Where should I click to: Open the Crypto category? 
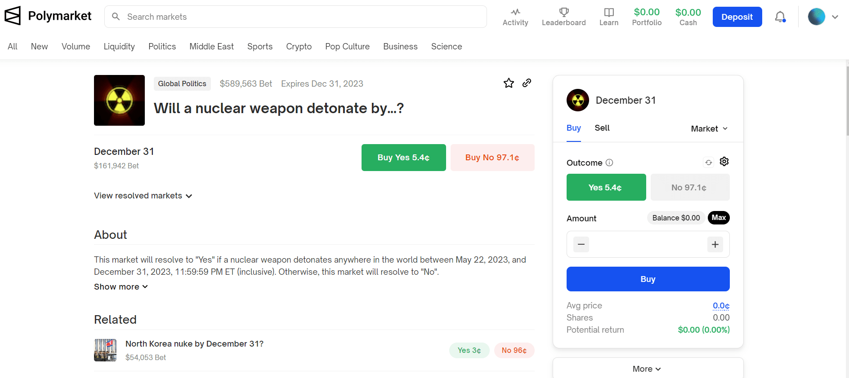coord(299,46)
